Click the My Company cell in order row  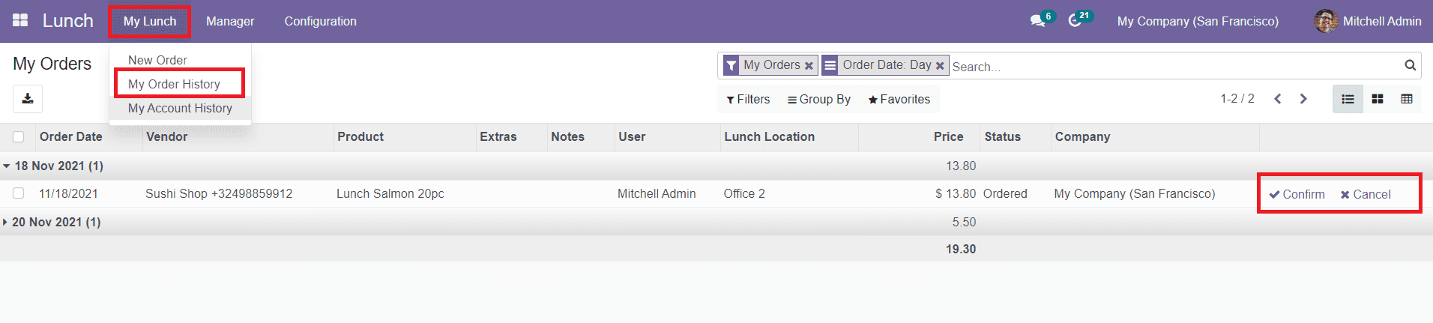(1135, 193)
